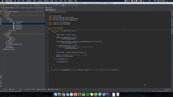Click the Git master branch status indicator
The image size is (173, 97).
click(x=165, y=91)
